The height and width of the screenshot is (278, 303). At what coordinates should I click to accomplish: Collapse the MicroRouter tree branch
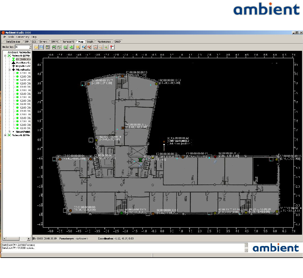pos(9,70)
